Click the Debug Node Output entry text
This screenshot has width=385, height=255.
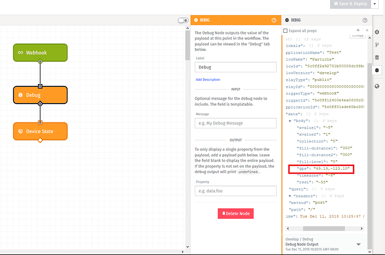(x=302, y=244)
